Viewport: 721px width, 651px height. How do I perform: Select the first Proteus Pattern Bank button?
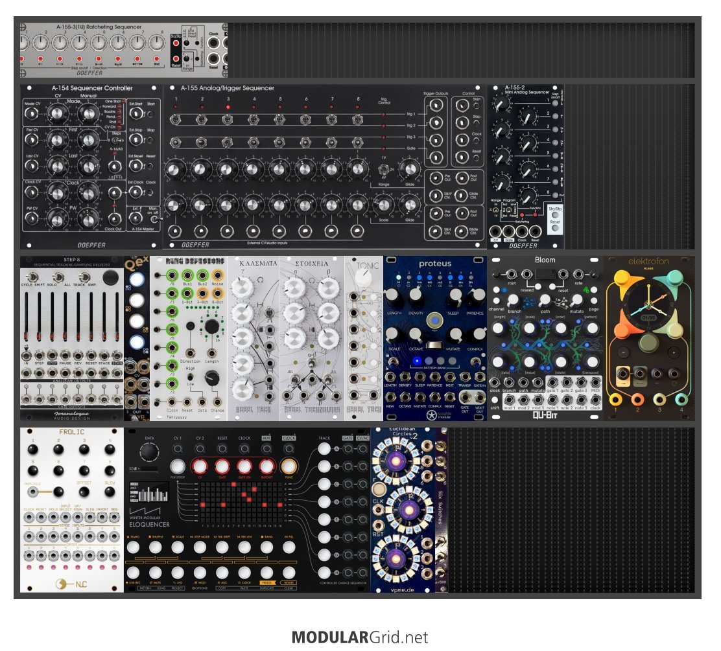point(417,361)
